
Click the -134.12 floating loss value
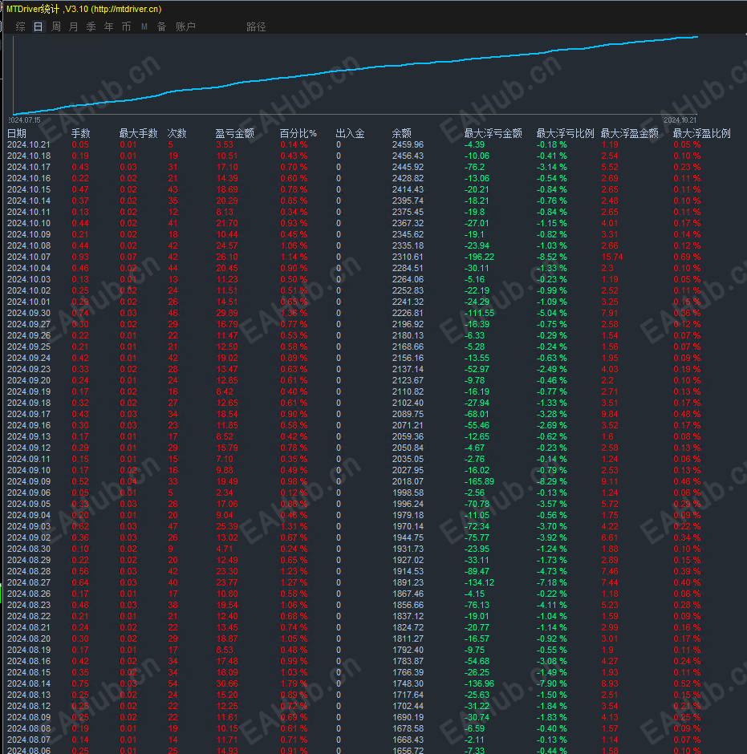pos(479,582)
